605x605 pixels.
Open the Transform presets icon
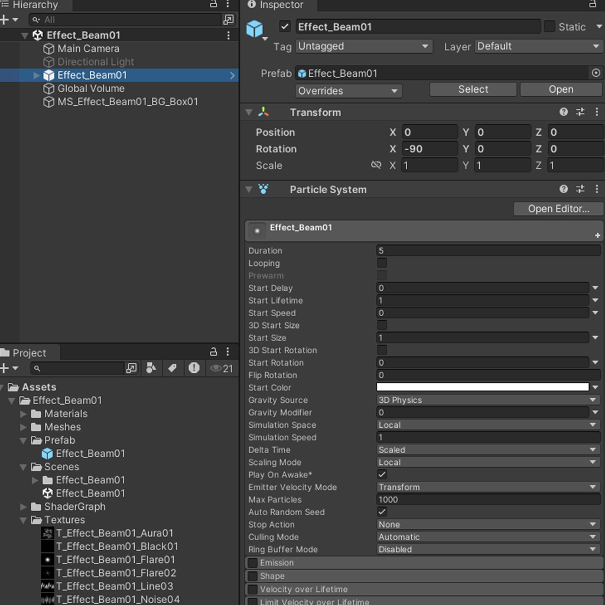tap(580, 112)
